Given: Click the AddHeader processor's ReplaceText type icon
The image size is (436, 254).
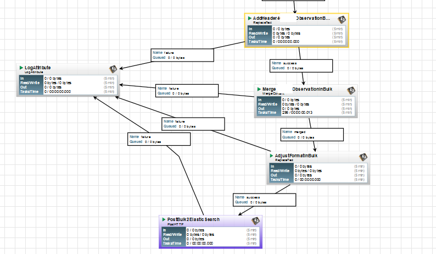Looking at the screenshot, I should point(342,19).
